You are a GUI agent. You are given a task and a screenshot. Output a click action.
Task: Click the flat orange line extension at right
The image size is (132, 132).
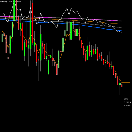(126, 83)
